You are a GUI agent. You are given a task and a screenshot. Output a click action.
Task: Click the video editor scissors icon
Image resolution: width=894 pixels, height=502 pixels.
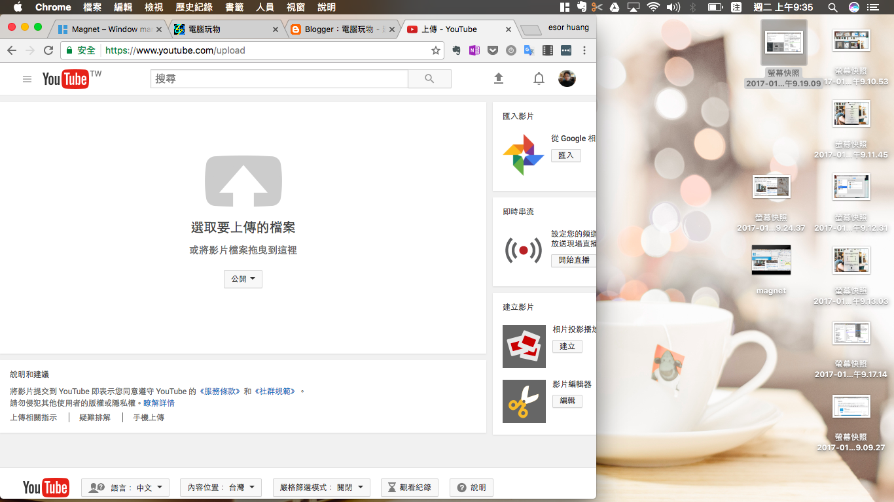(x=524, y=401)
